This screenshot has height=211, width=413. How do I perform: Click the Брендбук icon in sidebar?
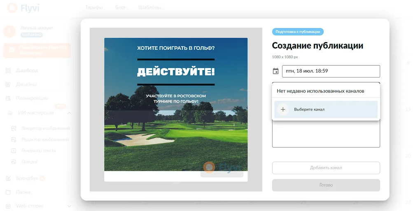point(8,178)
